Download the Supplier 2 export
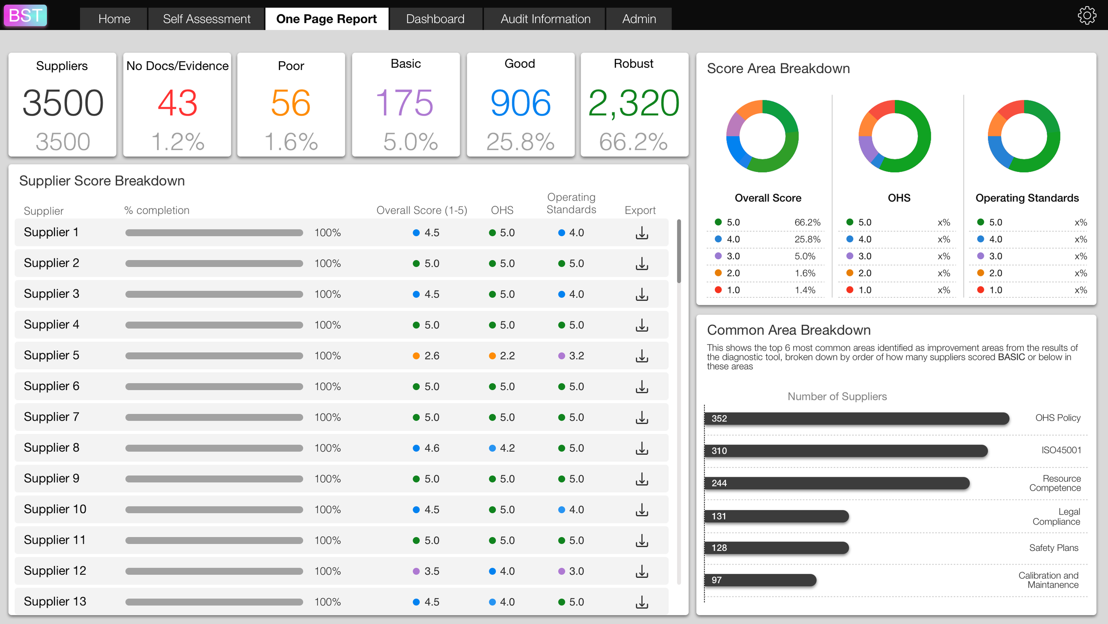The width and height of the screenshot is (1108, 624). (x=642, y=264)
